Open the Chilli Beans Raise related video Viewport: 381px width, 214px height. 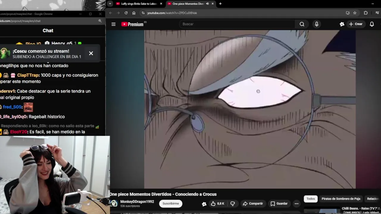361,210
